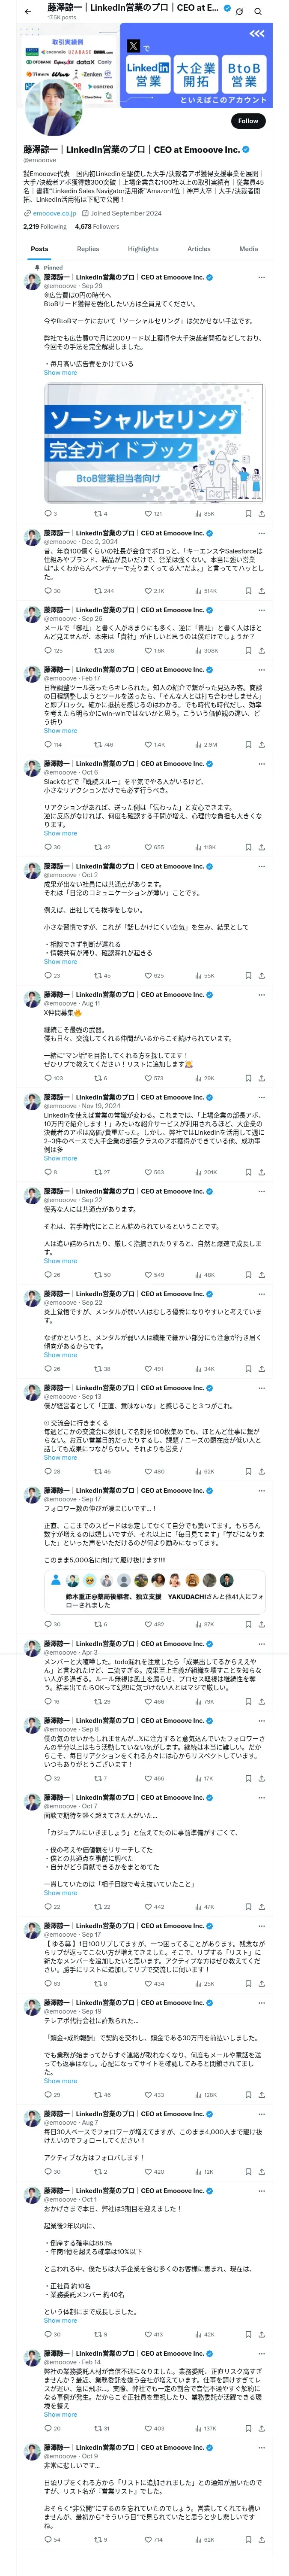
Task: Switch to the Replies tab
Action: [x=88, y=249]
